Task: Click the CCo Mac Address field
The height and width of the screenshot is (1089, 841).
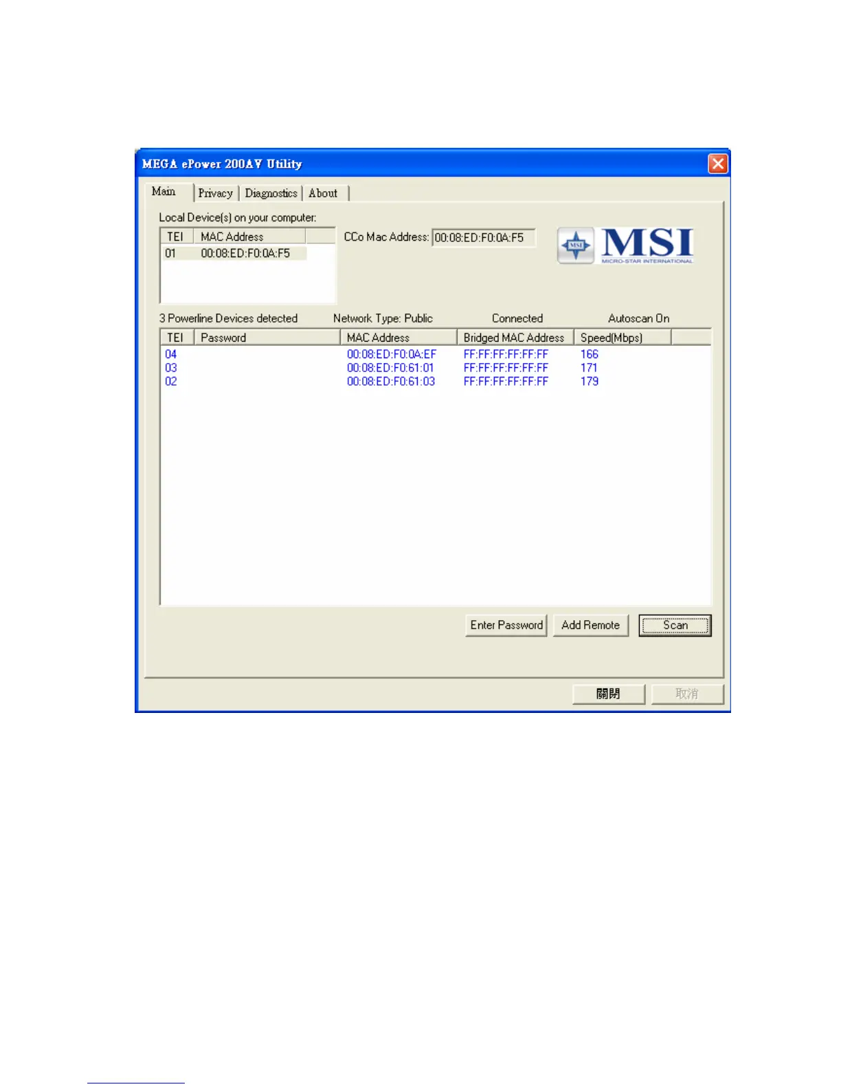Action: pos(483,237)
